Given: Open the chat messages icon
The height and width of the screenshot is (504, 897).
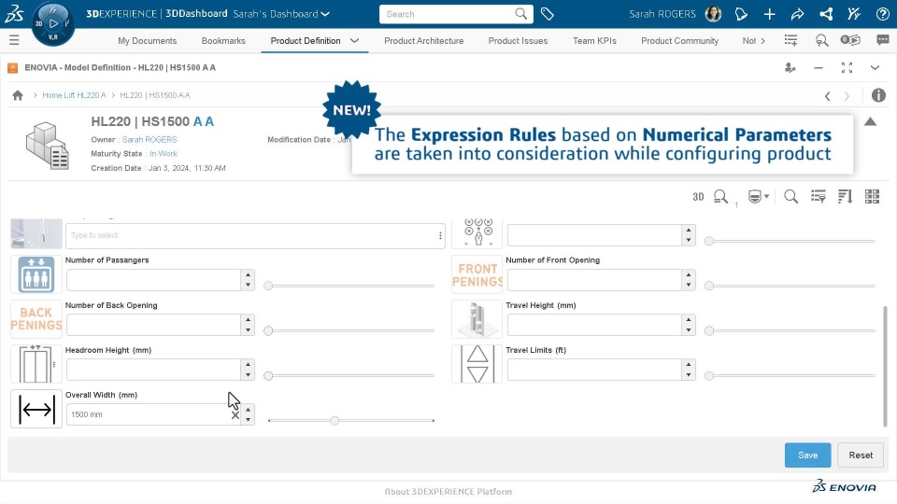Looking at the screenshot, I should coord(883,40).
